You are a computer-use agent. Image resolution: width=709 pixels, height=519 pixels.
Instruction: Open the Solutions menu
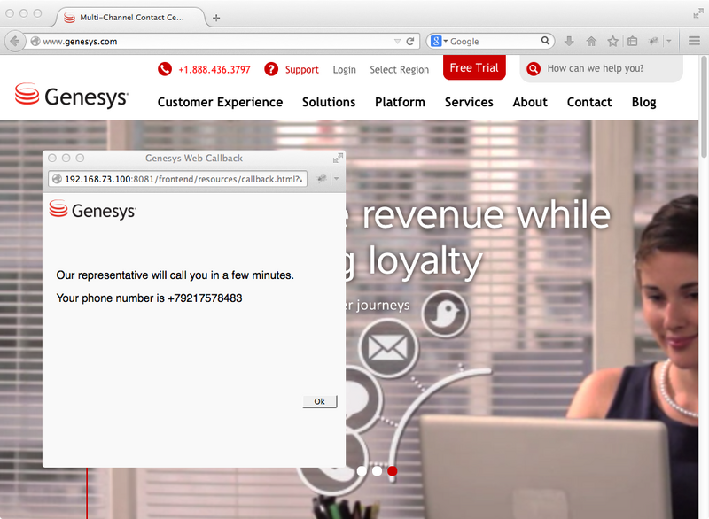coord(329,102)
